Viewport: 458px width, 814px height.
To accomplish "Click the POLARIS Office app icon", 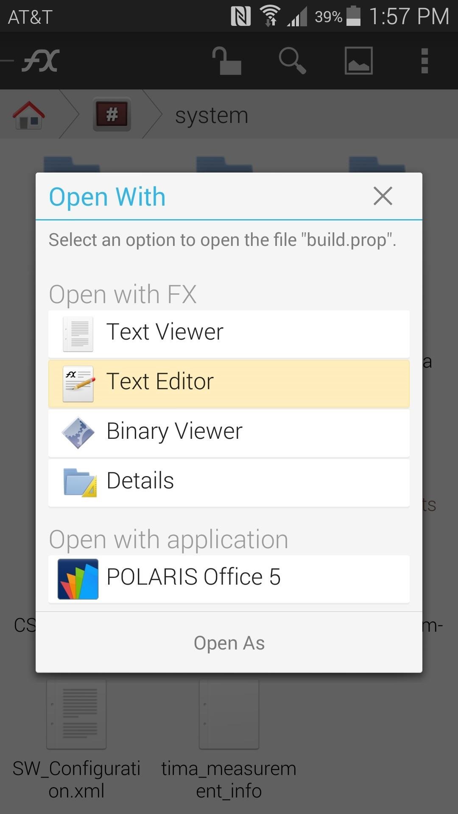I will click(78, 579).
